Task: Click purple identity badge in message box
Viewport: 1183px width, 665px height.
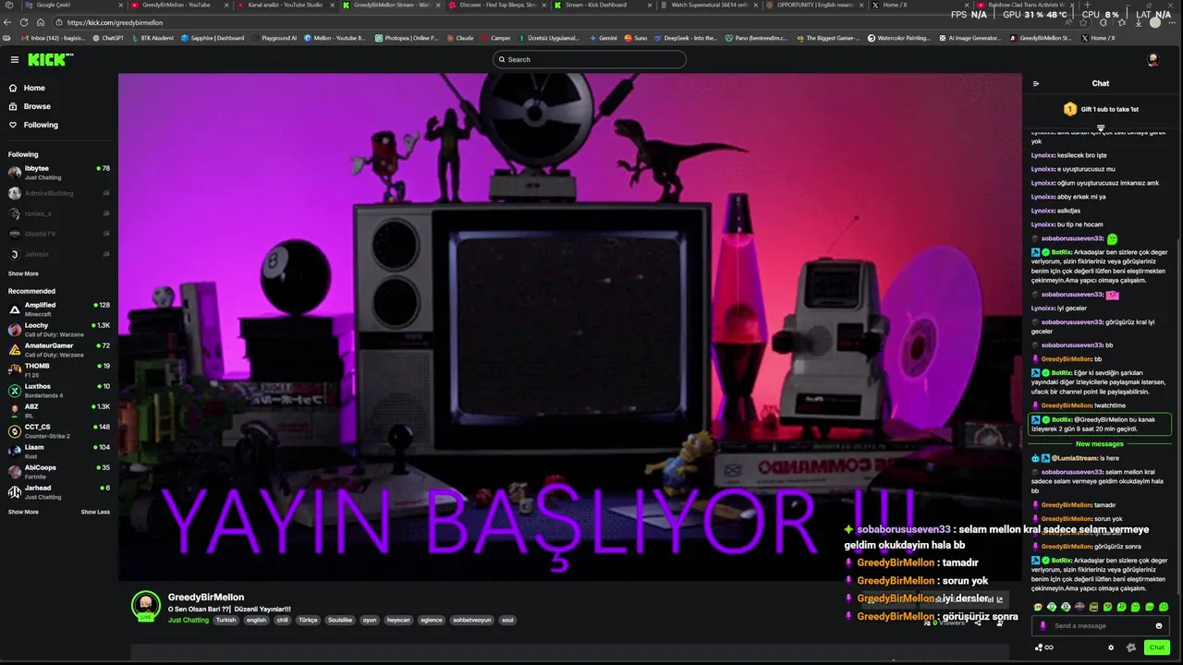Action: (1043, 625)
